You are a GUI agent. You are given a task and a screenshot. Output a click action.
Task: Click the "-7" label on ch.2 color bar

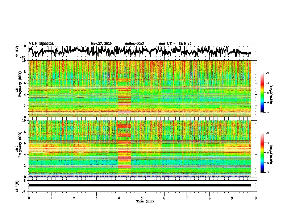click(x=267, y=173)
